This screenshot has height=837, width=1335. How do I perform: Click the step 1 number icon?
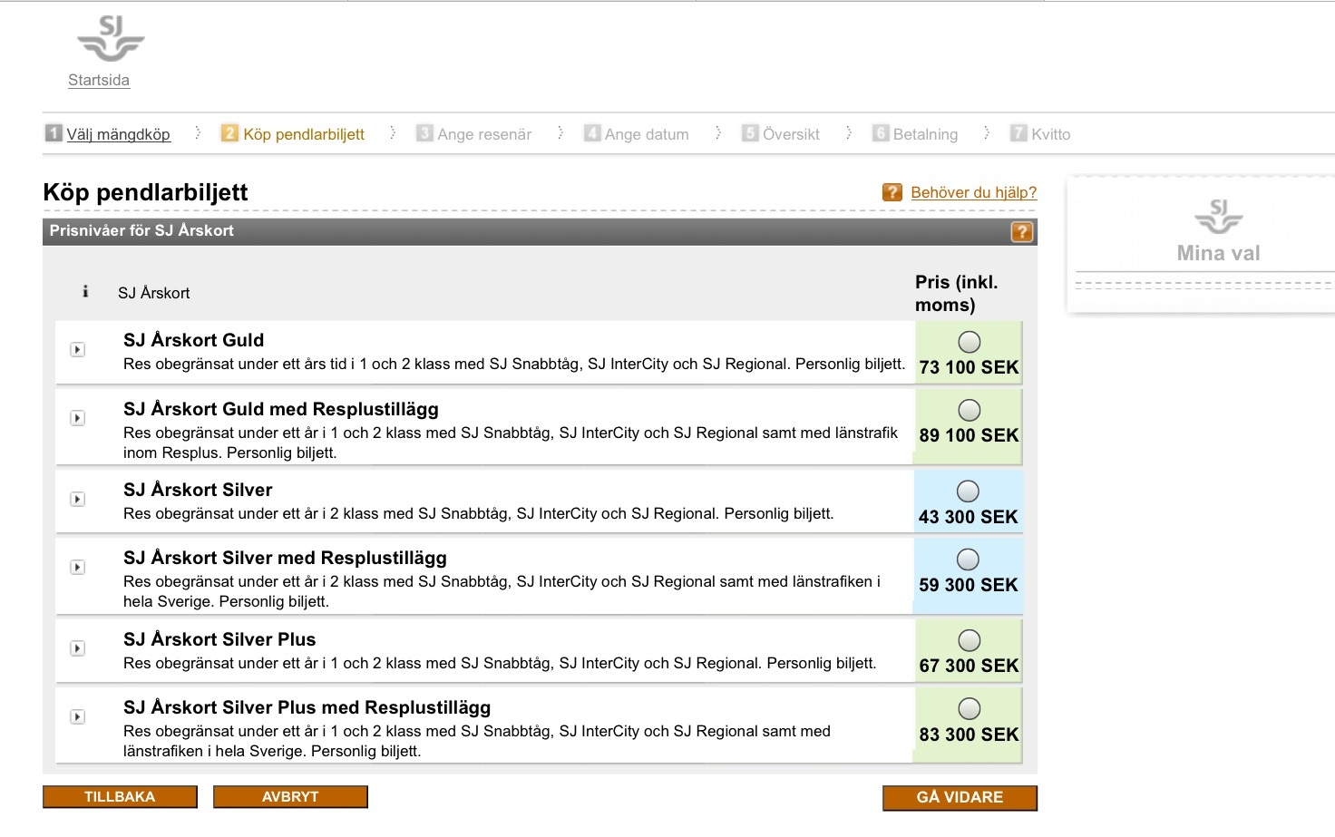54,133
